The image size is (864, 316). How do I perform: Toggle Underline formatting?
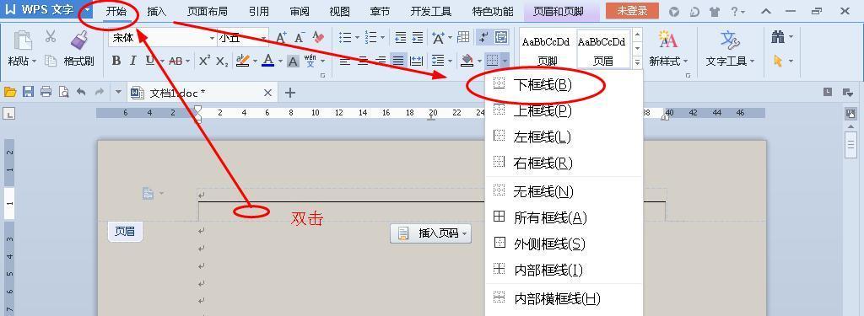pyautogui.click(x=149, y=61)
